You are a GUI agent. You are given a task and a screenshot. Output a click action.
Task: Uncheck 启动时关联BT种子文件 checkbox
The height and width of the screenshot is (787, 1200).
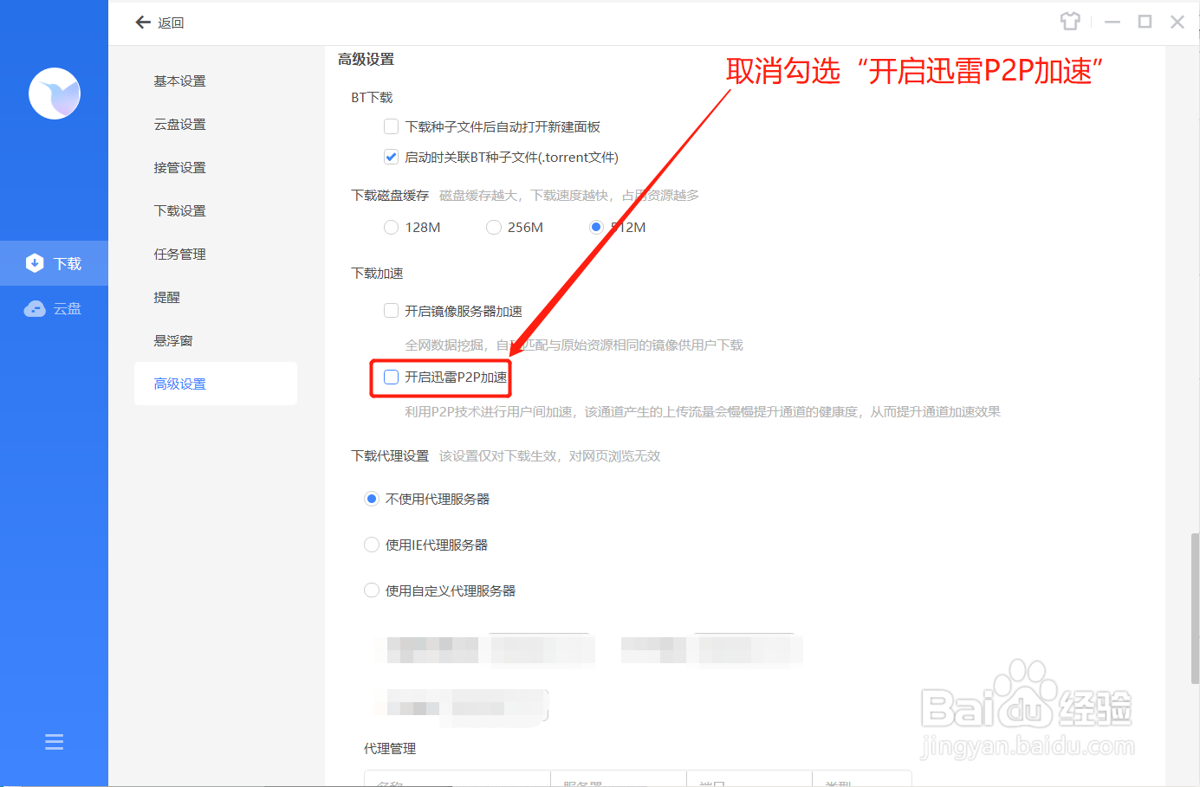click(x=391, y=157)
